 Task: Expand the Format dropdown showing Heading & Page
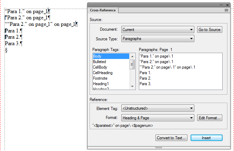coord(158,118)
